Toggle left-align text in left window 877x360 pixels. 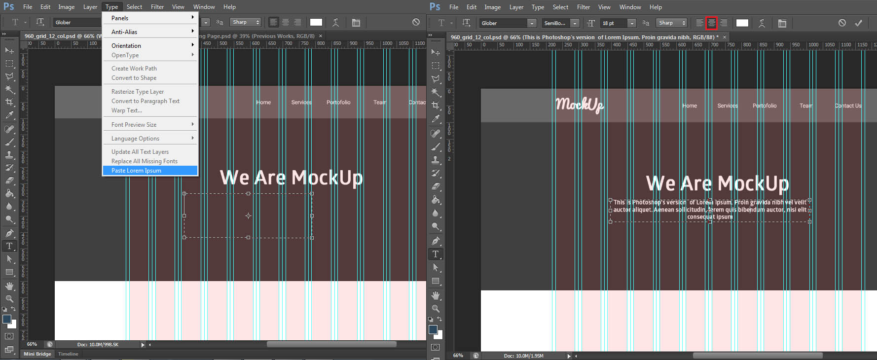pyautogui.click(x=273, y=22)
